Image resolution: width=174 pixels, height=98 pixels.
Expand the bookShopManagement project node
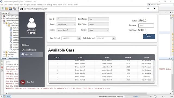pos(2,16)
